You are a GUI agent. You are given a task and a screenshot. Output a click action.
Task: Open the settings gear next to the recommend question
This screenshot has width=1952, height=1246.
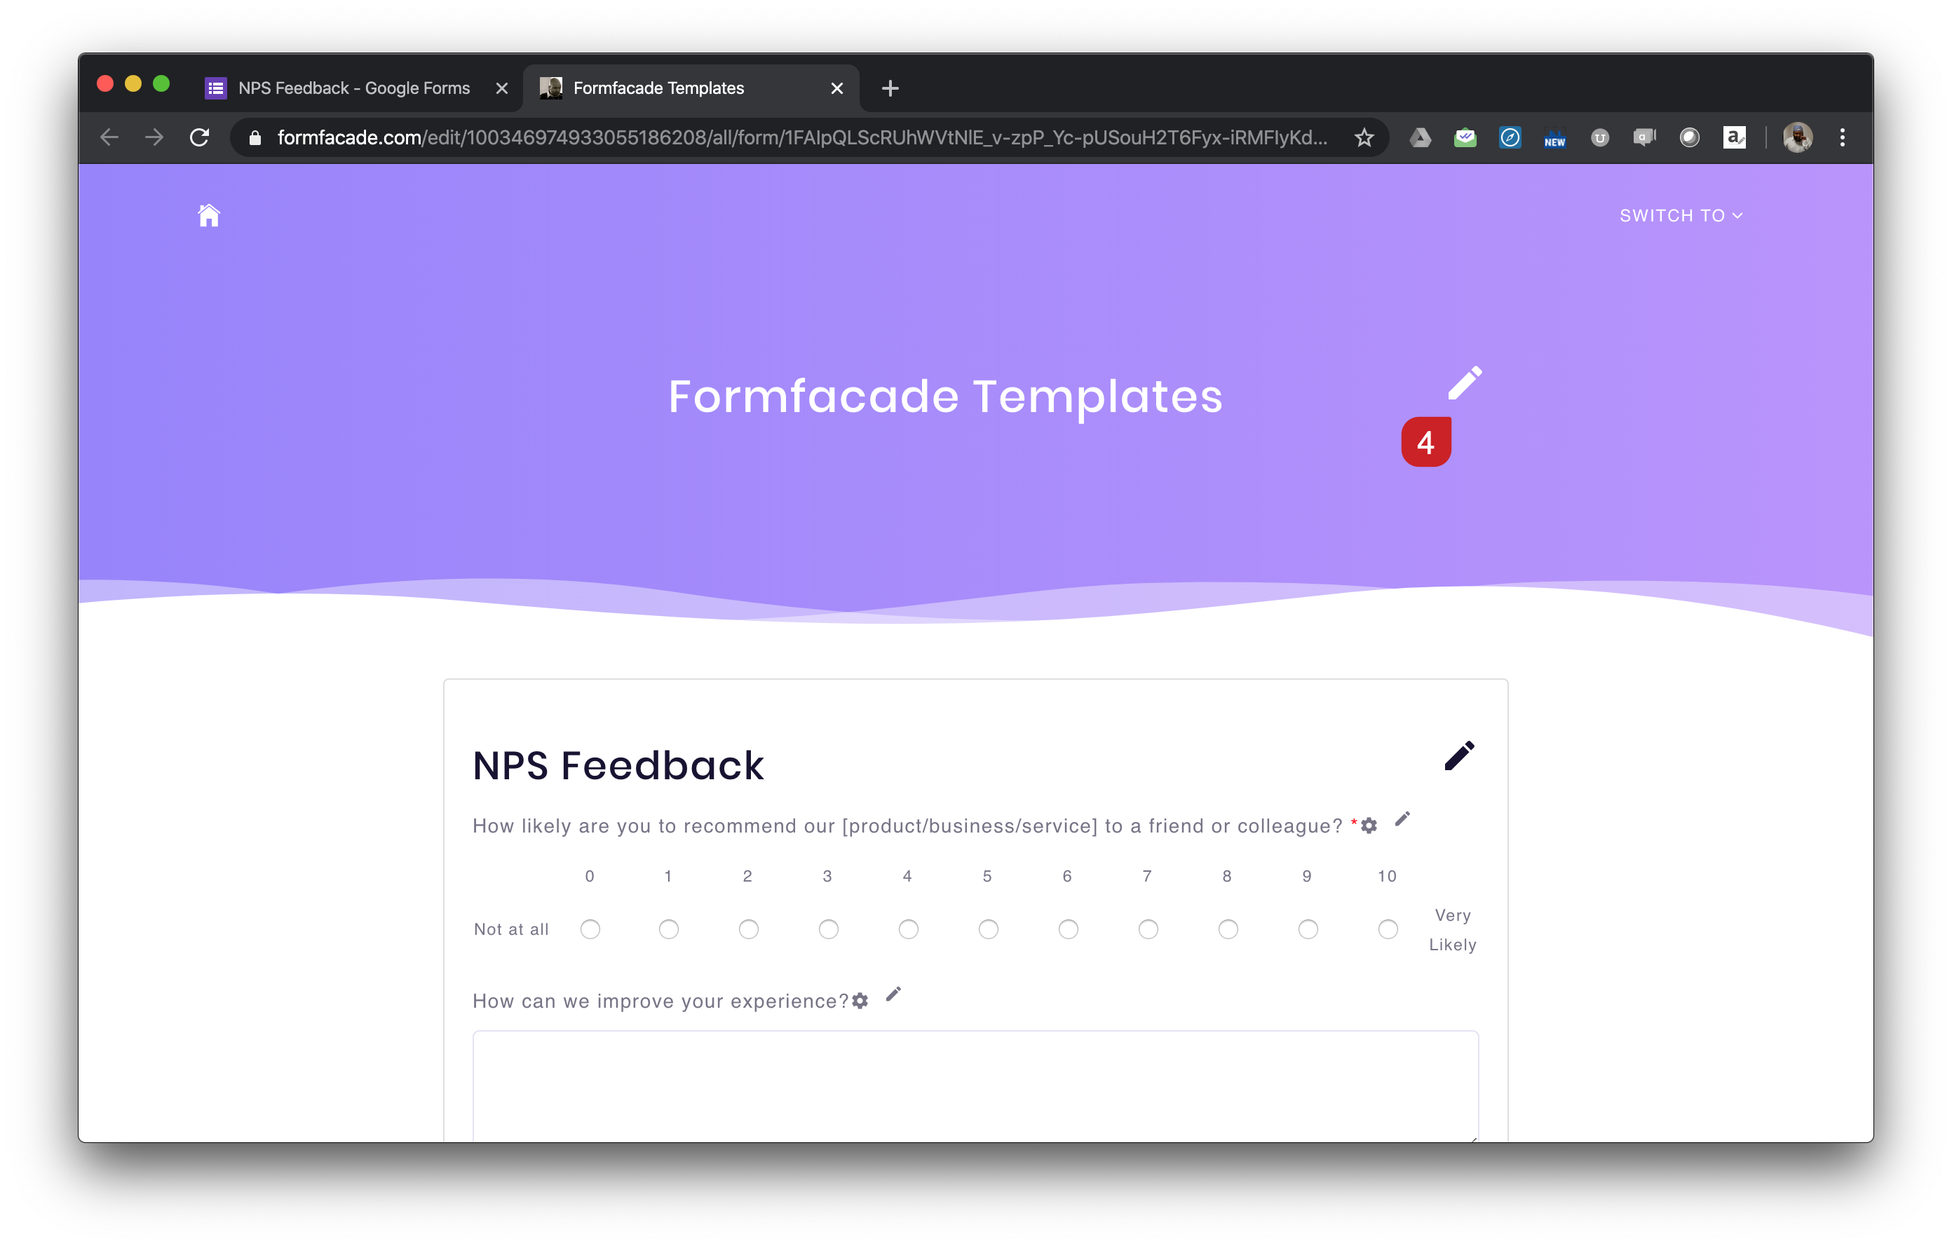(x=1369, y=825)
